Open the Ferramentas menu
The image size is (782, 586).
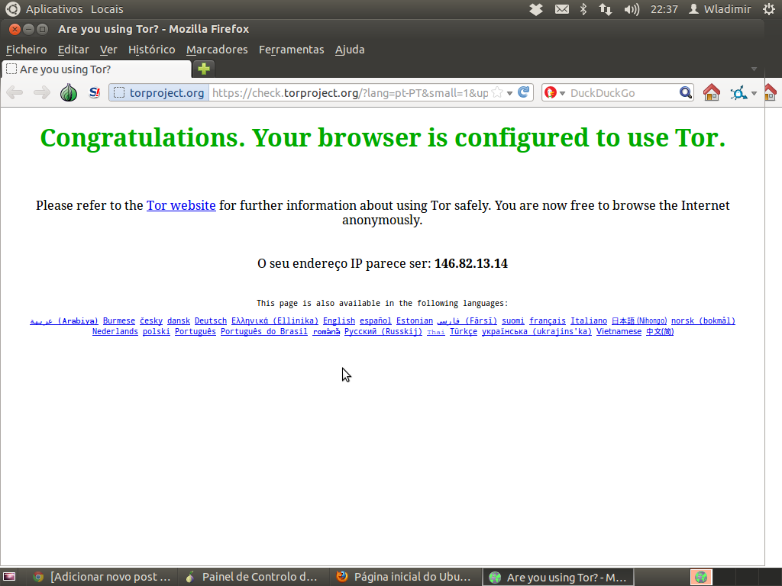[x=291, y=50]
